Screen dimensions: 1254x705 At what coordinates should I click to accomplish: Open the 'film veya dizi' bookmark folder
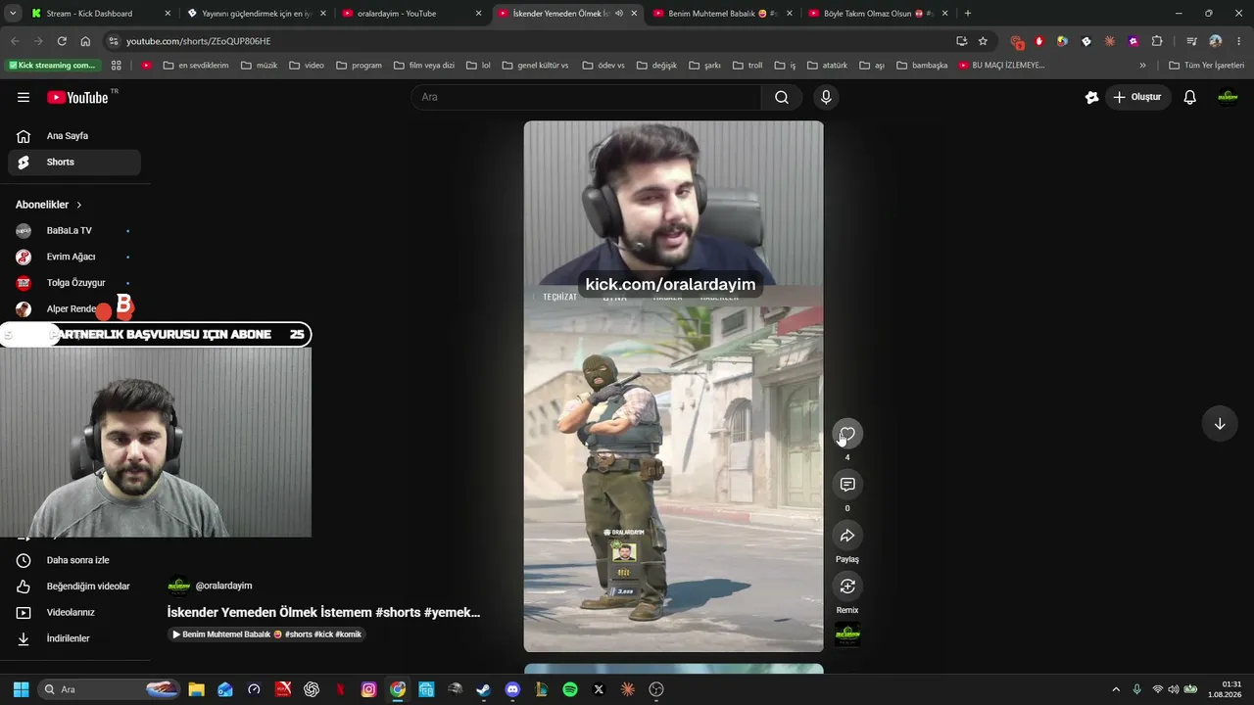[424, 66]
